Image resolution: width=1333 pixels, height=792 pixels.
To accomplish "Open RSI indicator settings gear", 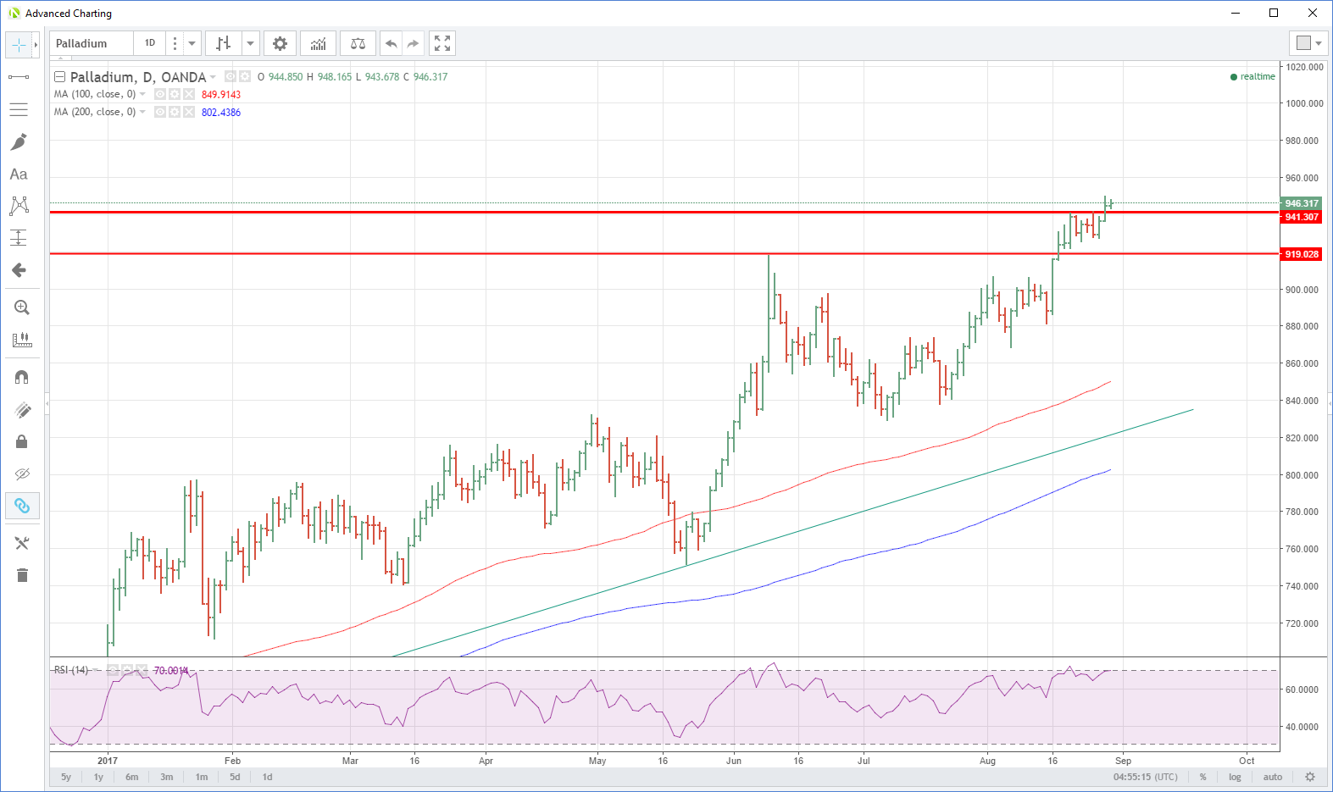I will (127, 670).
